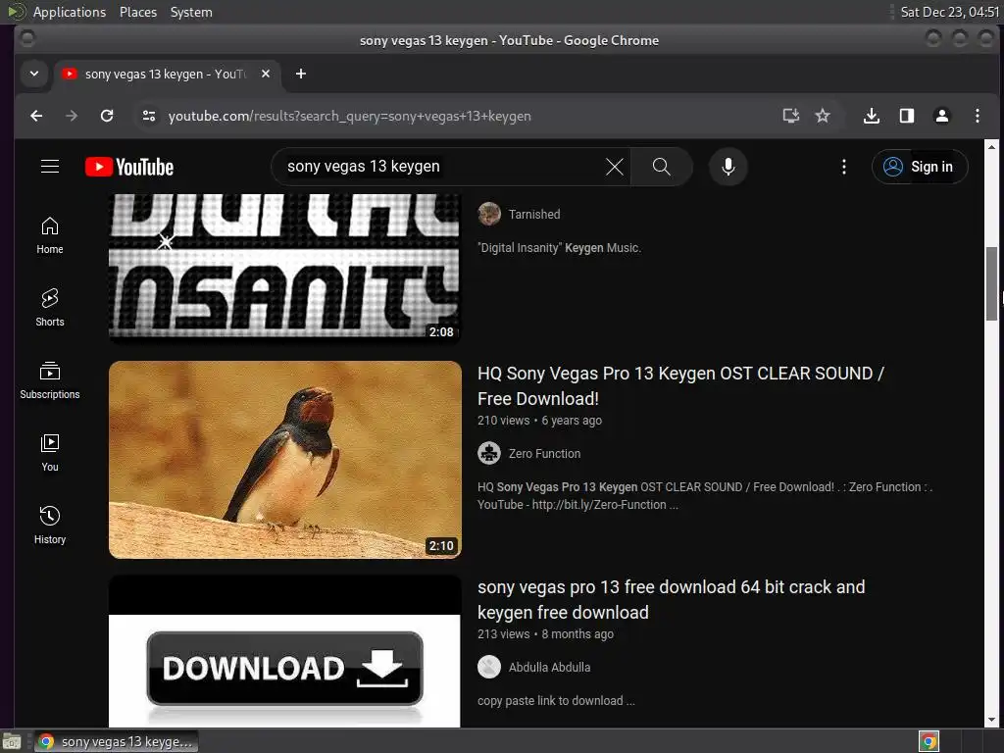The width and height of the screenshot is (1004, 753).
Task: Sign in to YouTube
Action: (x=920, y=167)
